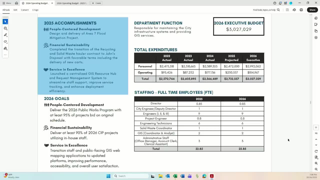Upload the document to cloud storage

[294, 10]
